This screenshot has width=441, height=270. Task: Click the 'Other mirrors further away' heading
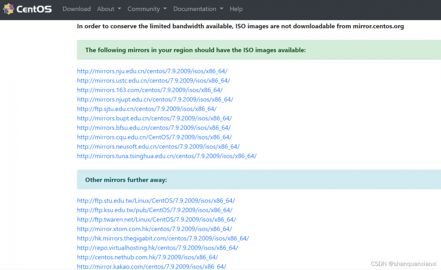click(126, 180)
